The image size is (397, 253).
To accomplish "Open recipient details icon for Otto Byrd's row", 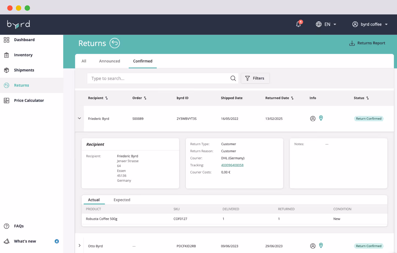I will (313, 246).
